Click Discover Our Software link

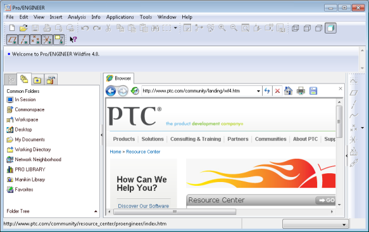143,206
